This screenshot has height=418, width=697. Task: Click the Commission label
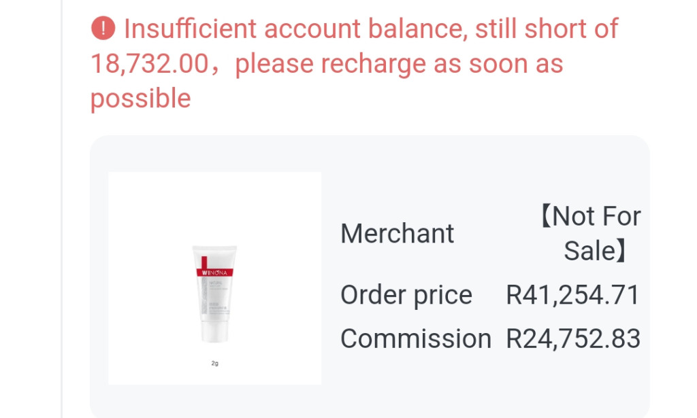[x=415, y=338]
